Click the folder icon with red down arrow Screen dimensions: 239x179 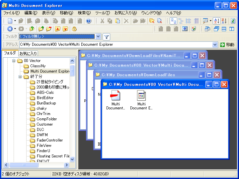click(65, 29)
